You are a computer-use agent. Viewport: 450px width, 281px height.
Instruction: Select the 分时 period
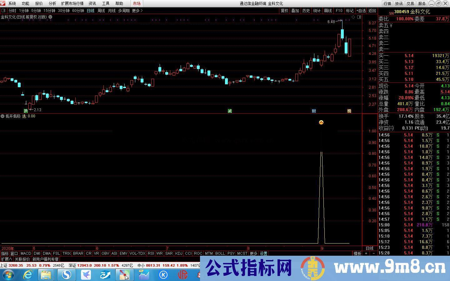(12, 11)
